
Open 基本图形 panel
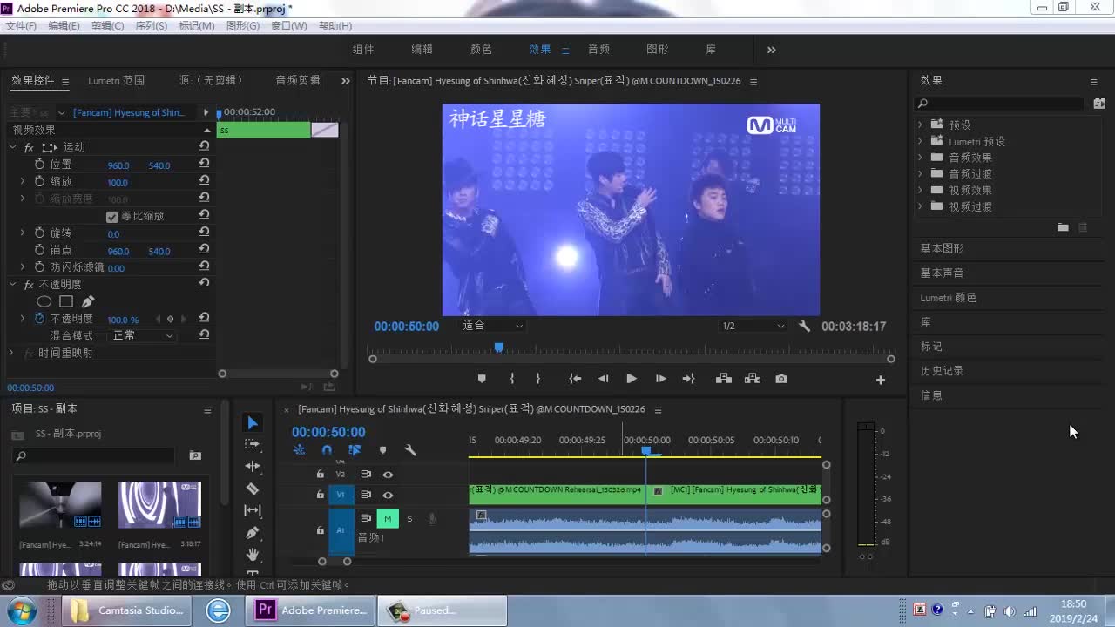942,248
